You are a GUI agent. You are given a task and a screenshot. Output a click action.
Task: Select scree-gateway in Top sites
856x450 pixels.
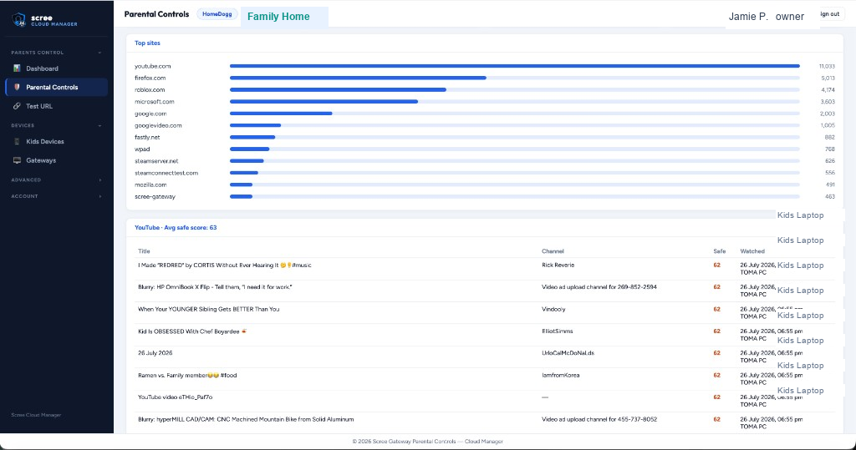155,197
